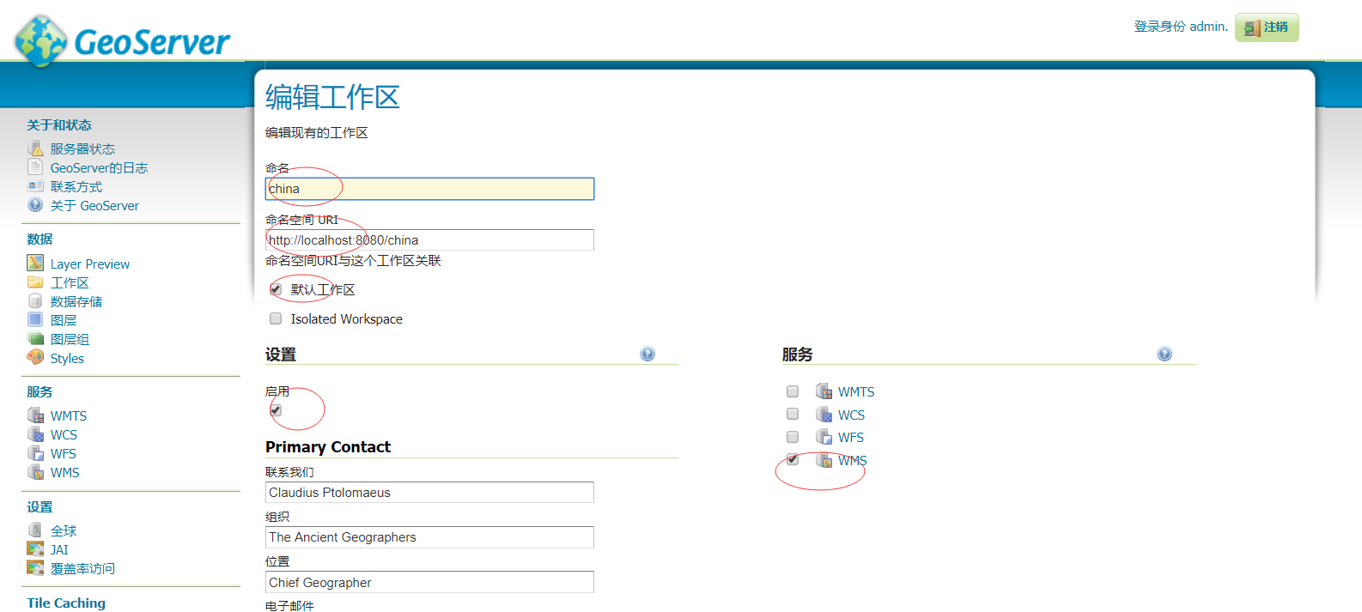Click the contact information card icon
This screenshot has width=1362, height=612.
(x=35, y=186)
